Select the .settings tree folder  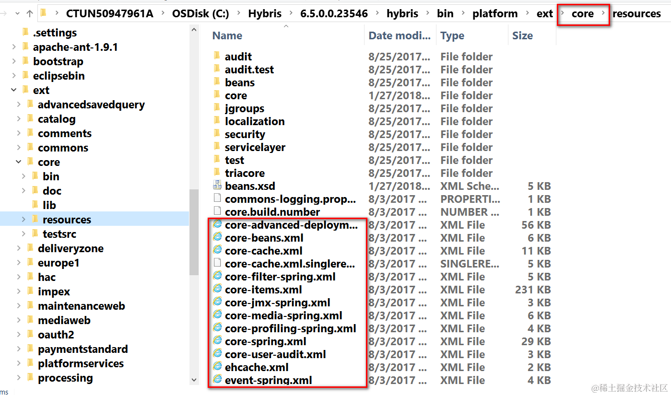pos(55,33)
